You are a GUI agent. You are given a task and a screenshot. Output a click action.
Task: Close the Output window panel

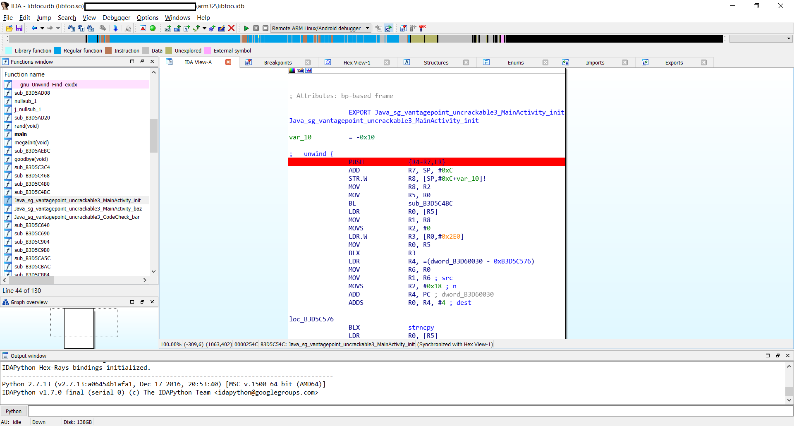[788, 356]
